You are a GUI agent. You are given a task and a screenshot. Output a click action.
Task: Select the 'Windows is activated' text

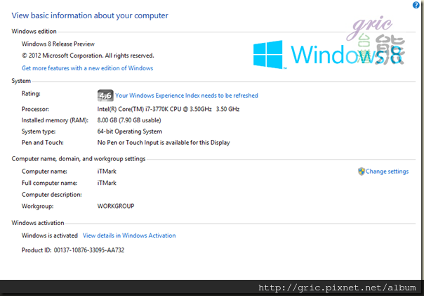click(x=50, y=236)
